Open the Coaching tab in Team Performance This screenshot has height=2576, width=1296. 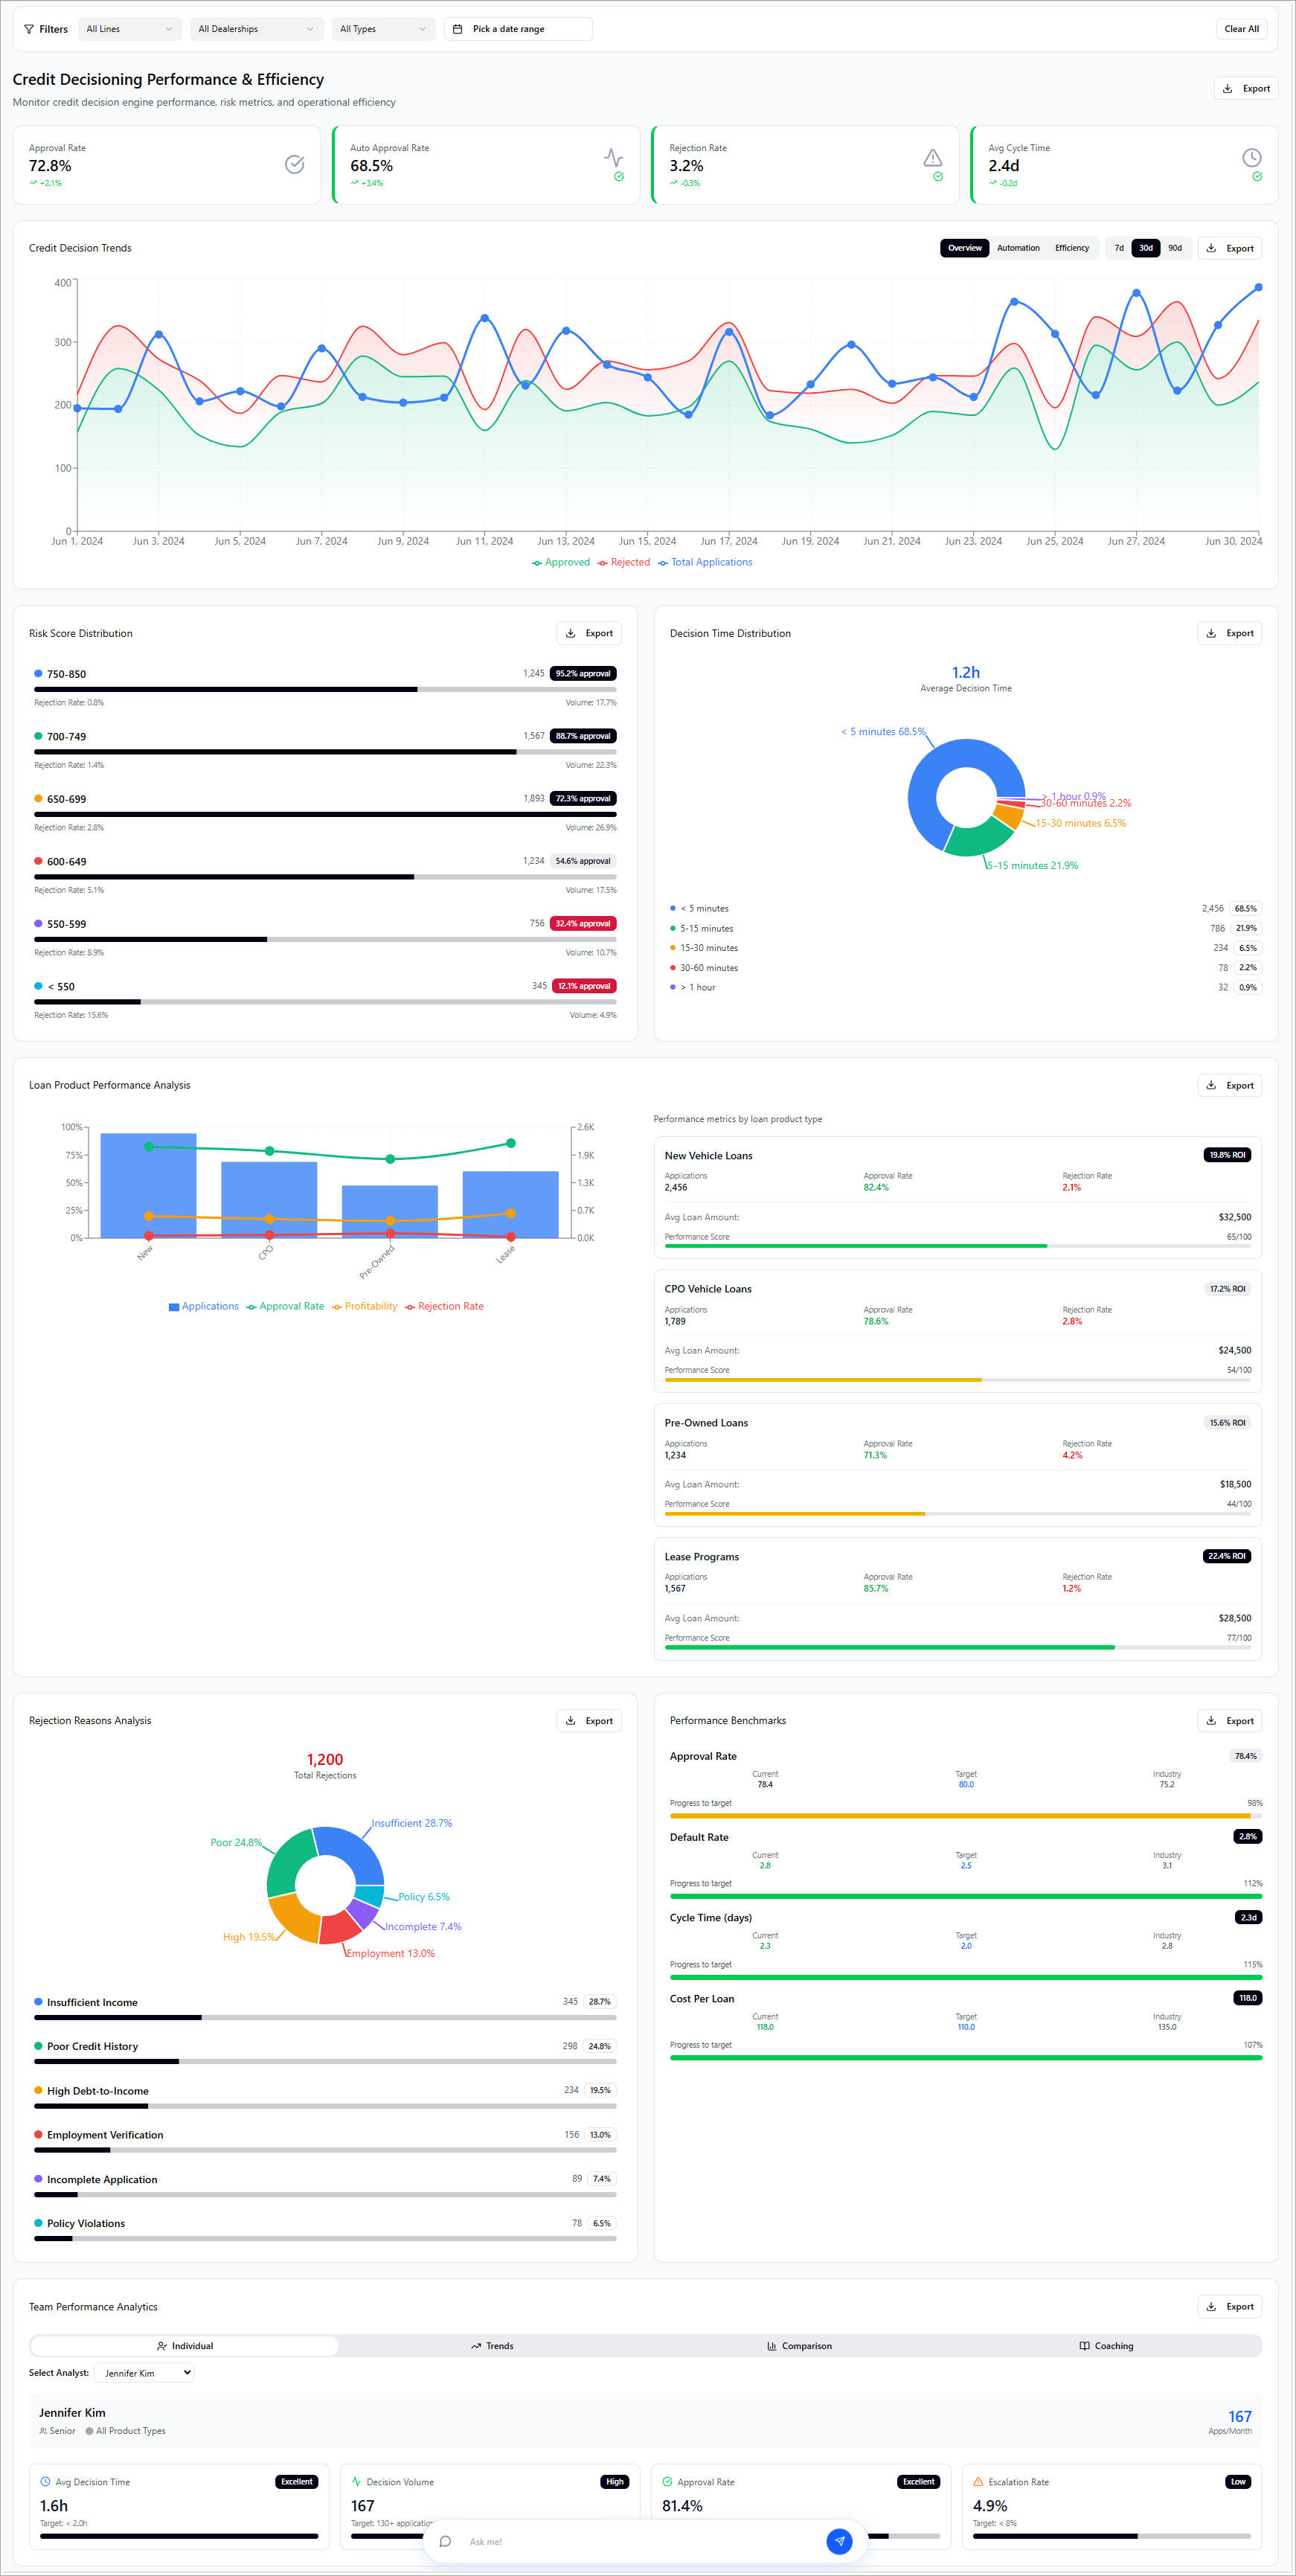pyautogui.click(x=1106, y=2346)
